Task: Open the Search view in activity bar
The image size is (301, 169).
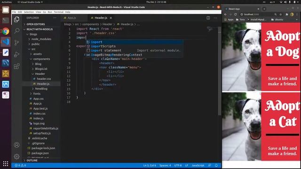Action: 17,31
